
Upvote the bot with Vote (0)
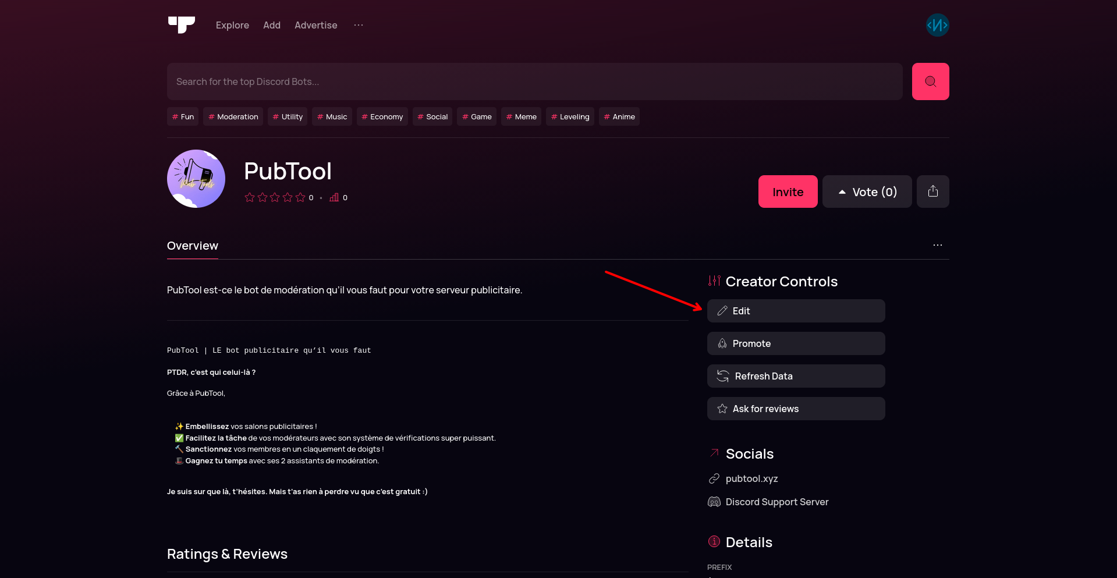[x=866, y=192]
